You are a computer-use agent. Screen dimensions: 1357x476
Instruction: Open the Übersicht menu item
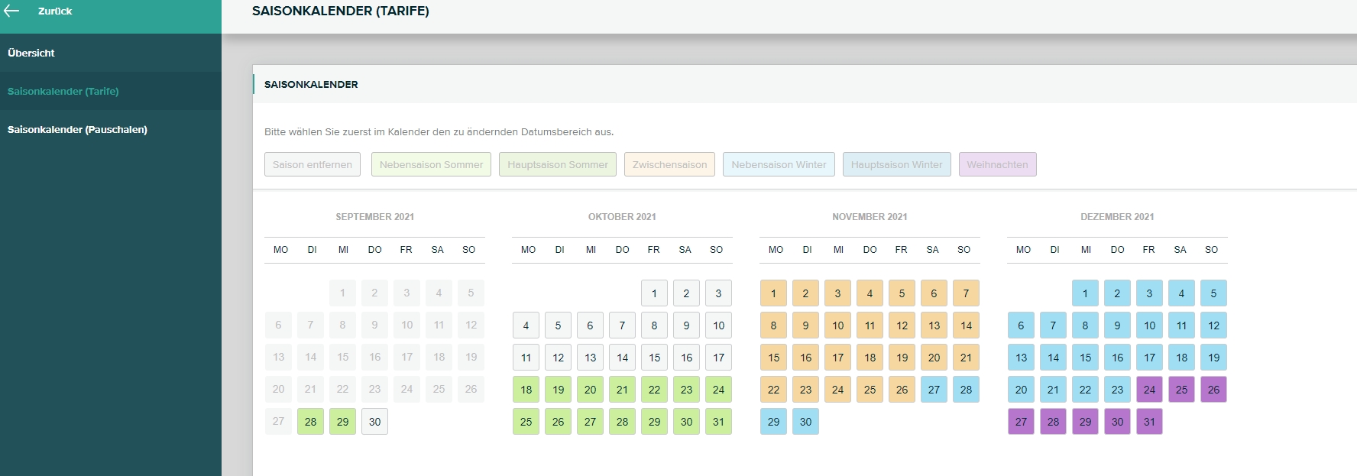coord(31,53)
